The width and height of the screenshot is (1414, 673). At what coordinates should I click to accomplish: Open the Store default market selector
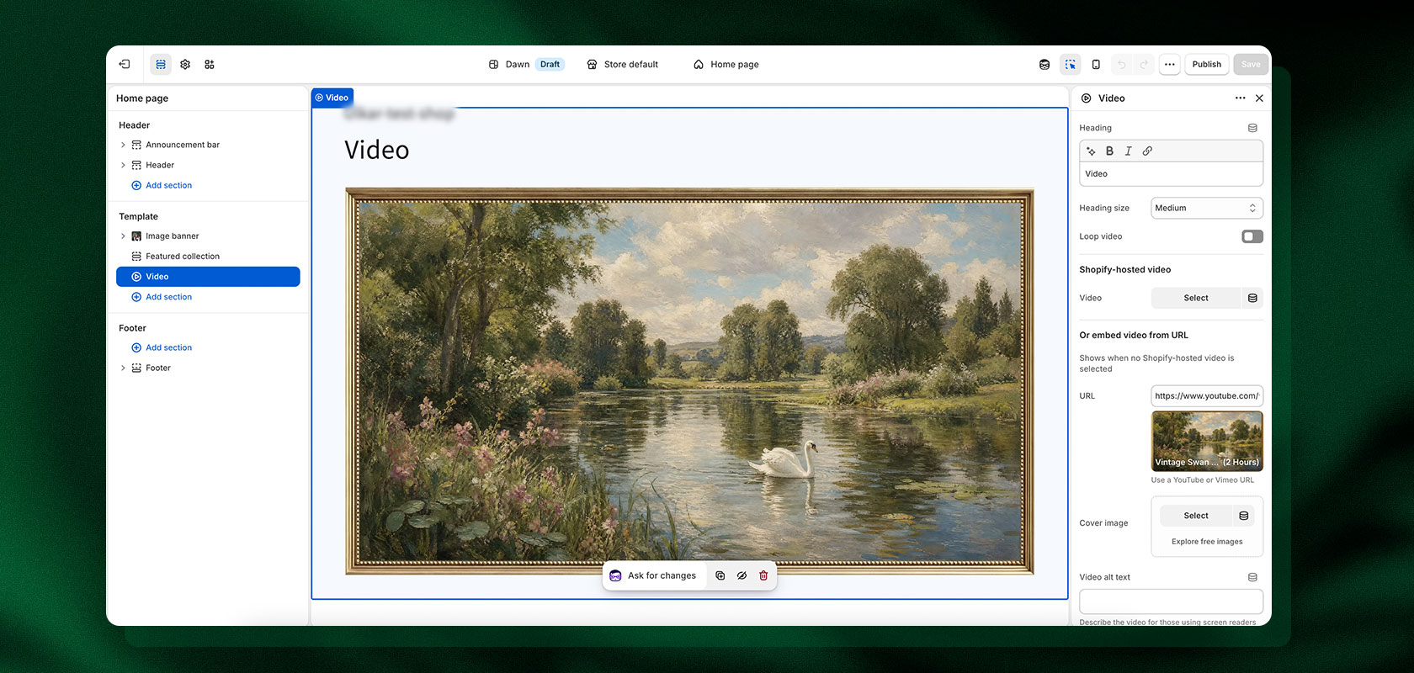tap(622, 64)
